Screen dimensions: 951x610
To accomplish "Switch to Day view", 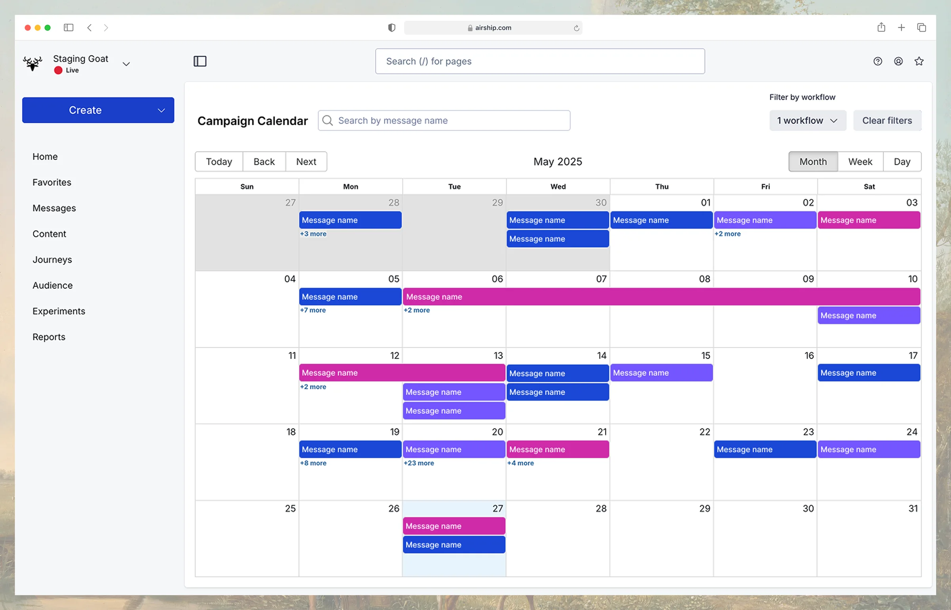I will click(x=902, y=162).
